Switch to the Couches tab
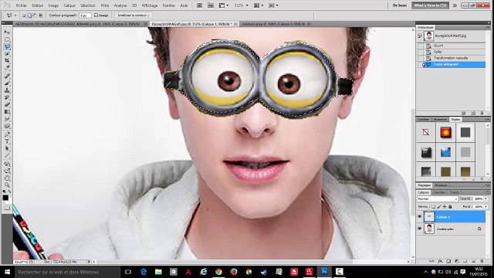Image resolution: width=494 pixels, height=278 pixels. click(x=439, y=192)
